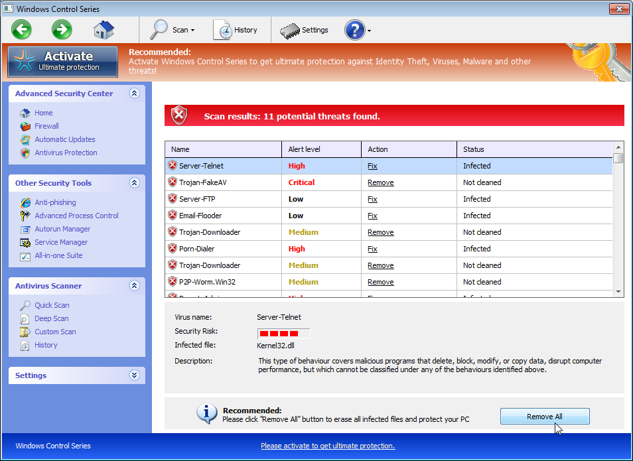The width and height of the screenshot is (633, 461).
Task: Start a Quick Scan
Action: point(52,306)
